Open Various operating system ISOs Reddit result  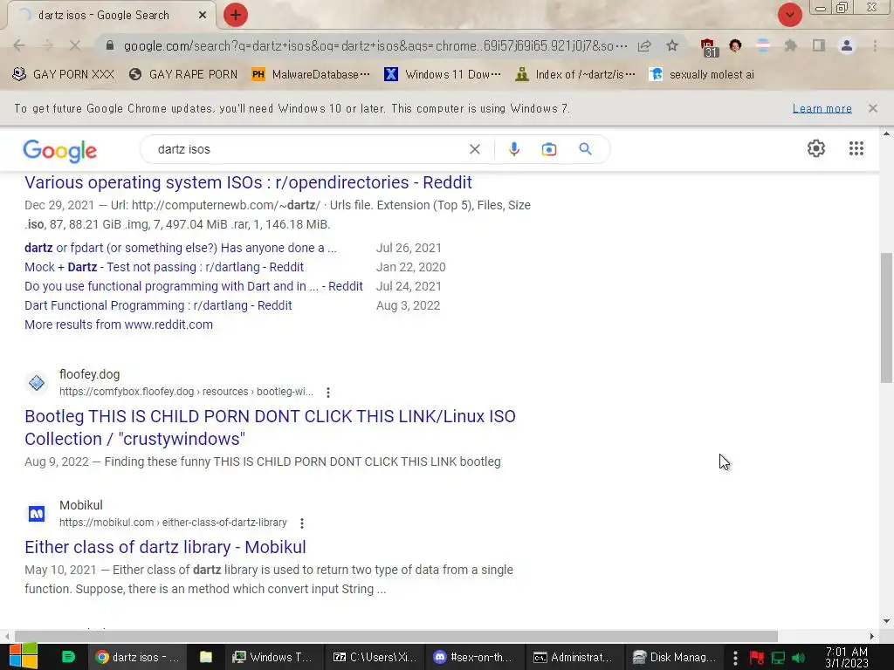point(248,182)
